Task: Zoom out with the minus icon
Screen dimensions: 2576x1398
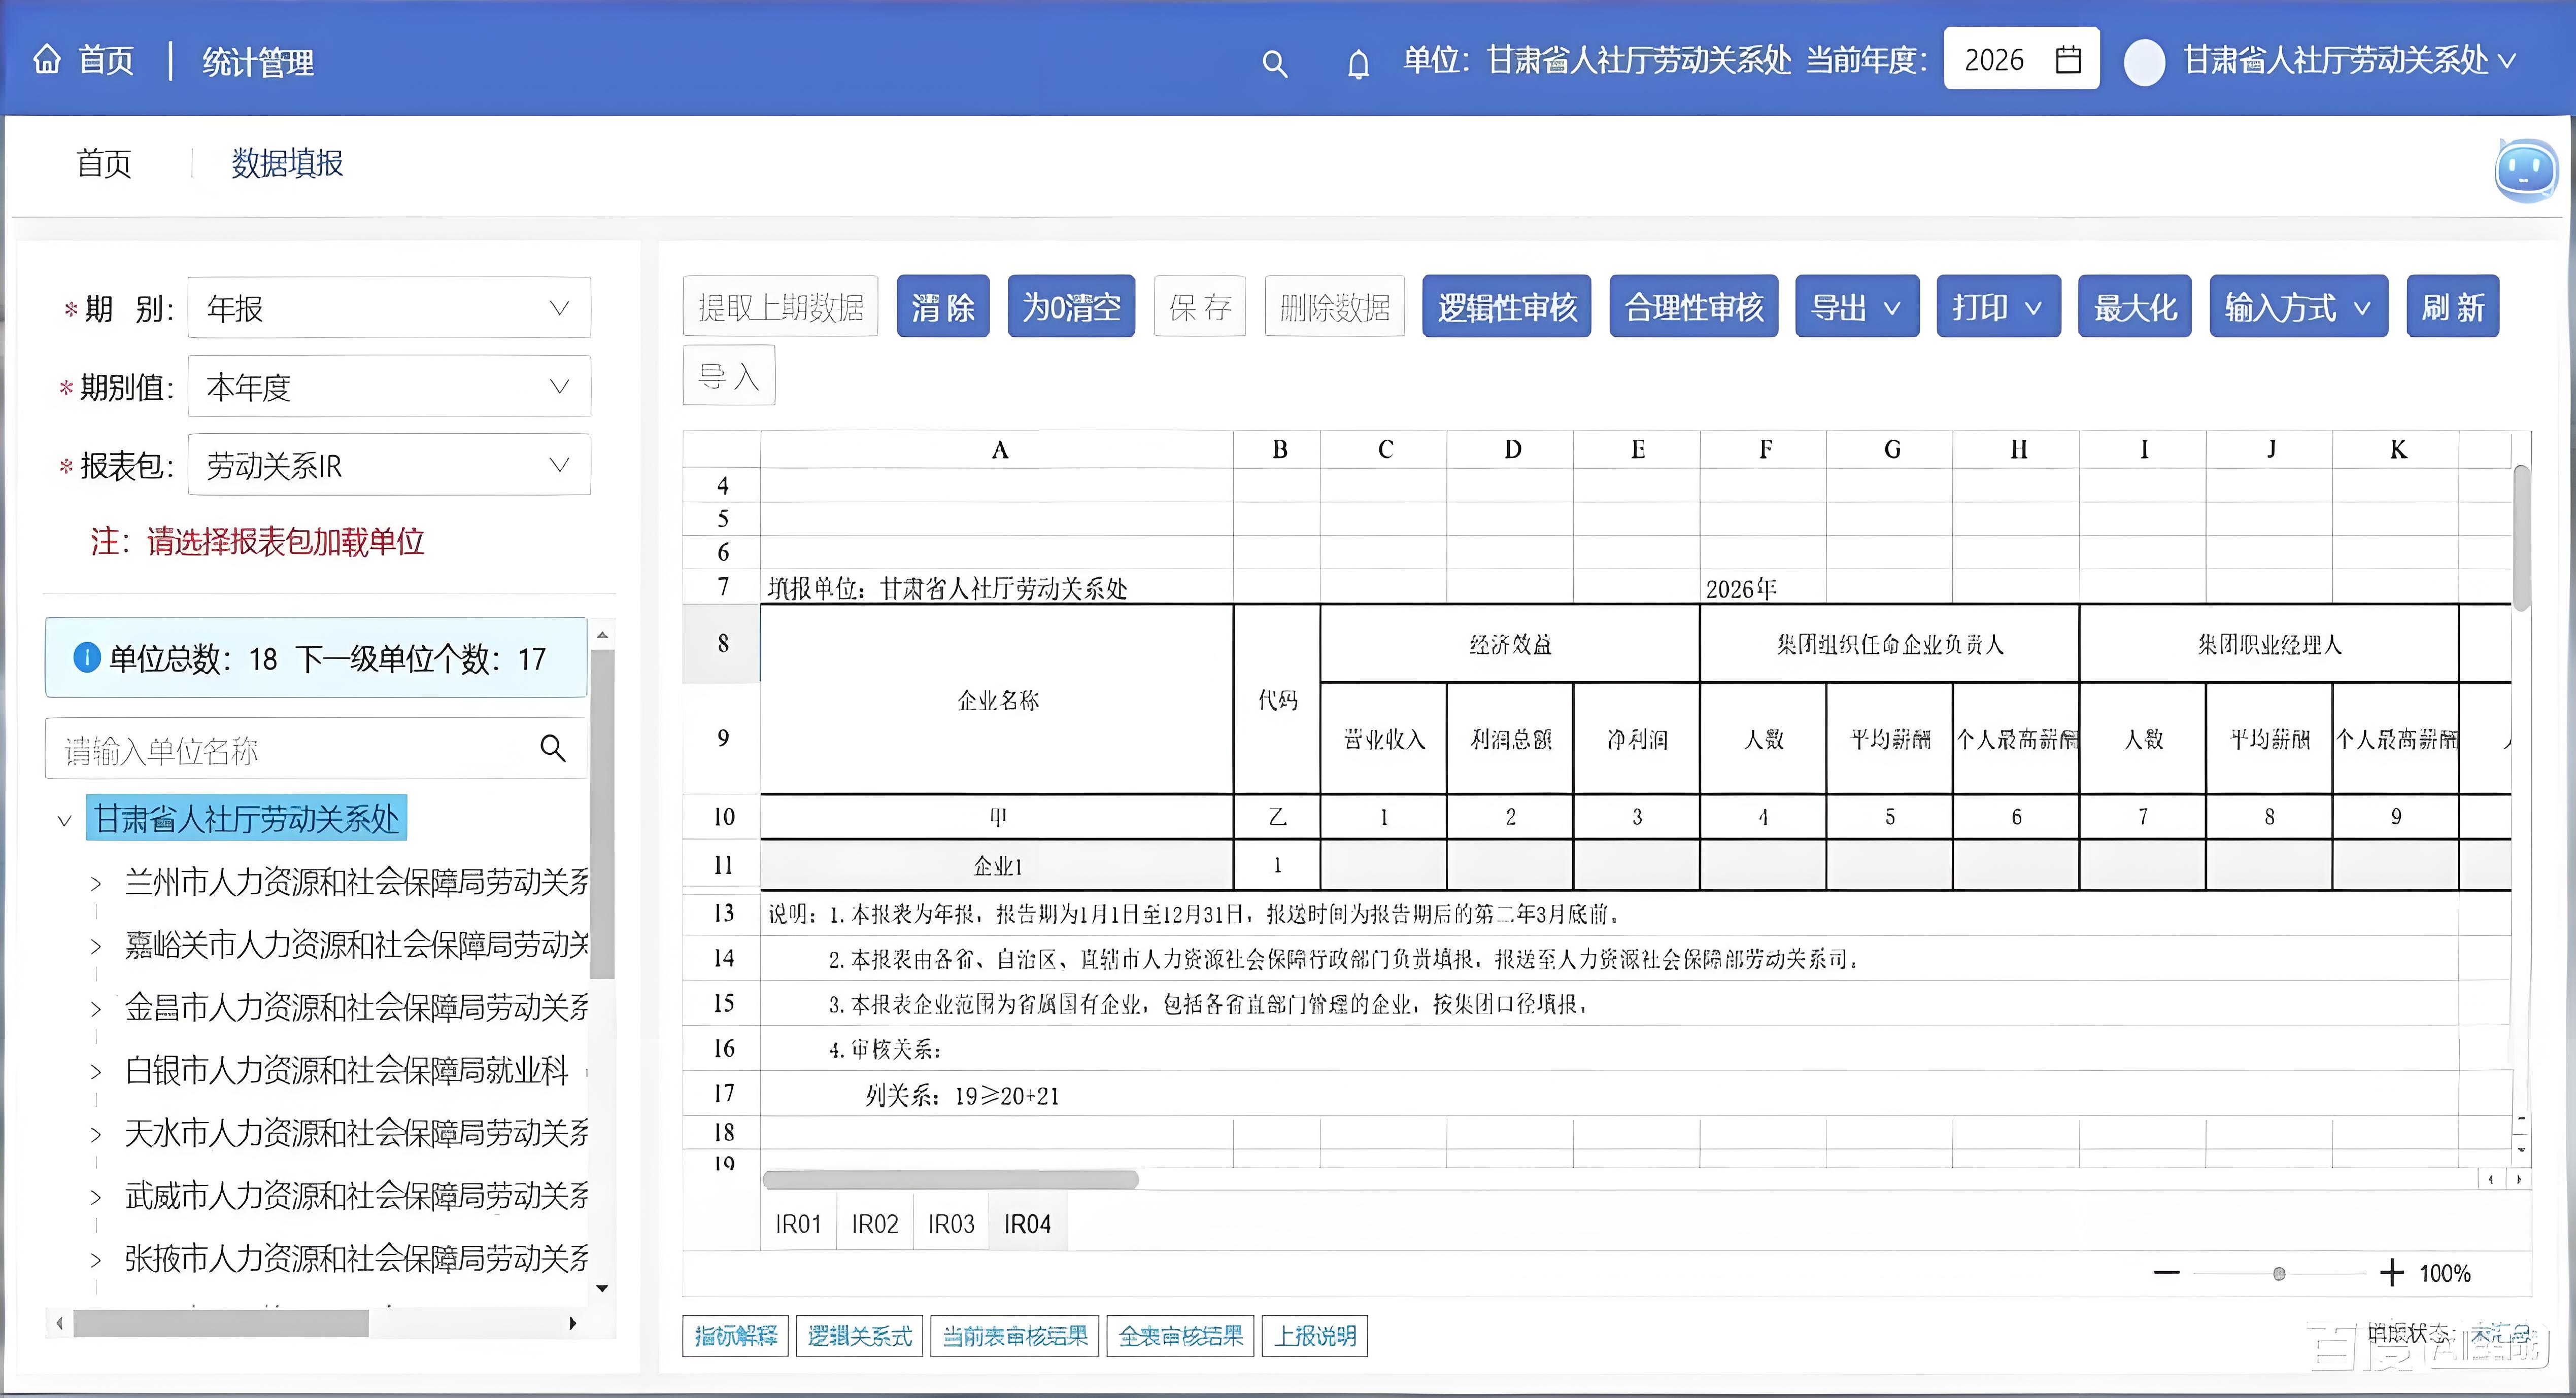Action: [x=2166, y=1272]
